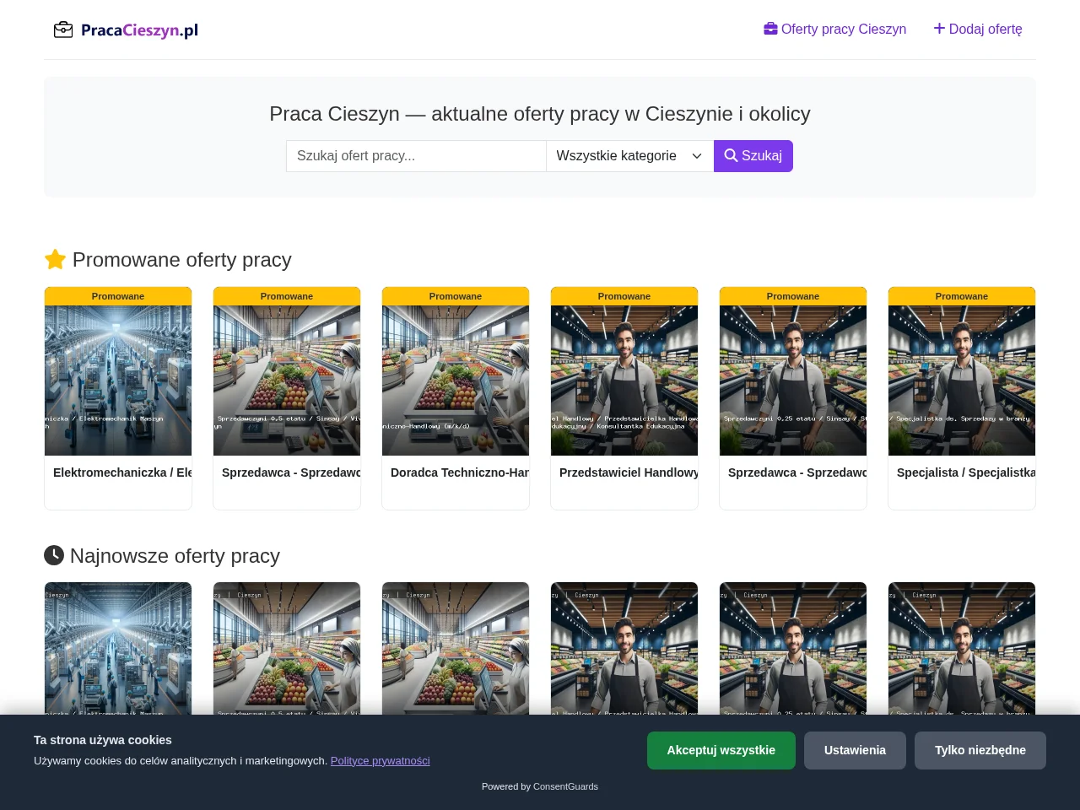Open promoted Elektromechaniczka factory thumbnail
This screenshot has height=810, width=1080.
click(118, 381)
